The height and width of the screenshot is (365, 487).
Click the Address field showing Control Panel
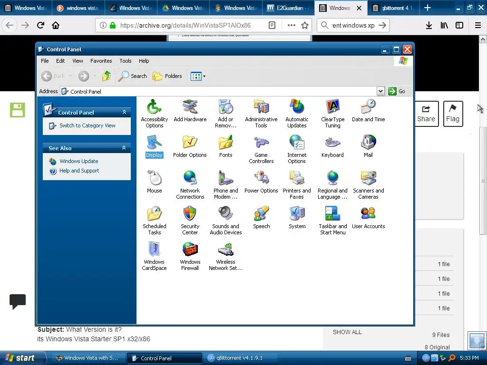tap(218, 91)
